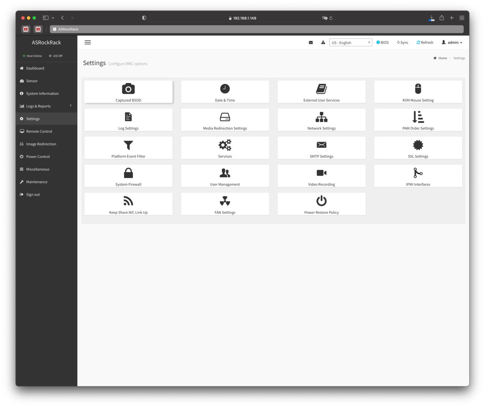Image resolution: width=485 pixels, height=407 pixels.
Task: Click the Refresh button
Action: [425, 42]
